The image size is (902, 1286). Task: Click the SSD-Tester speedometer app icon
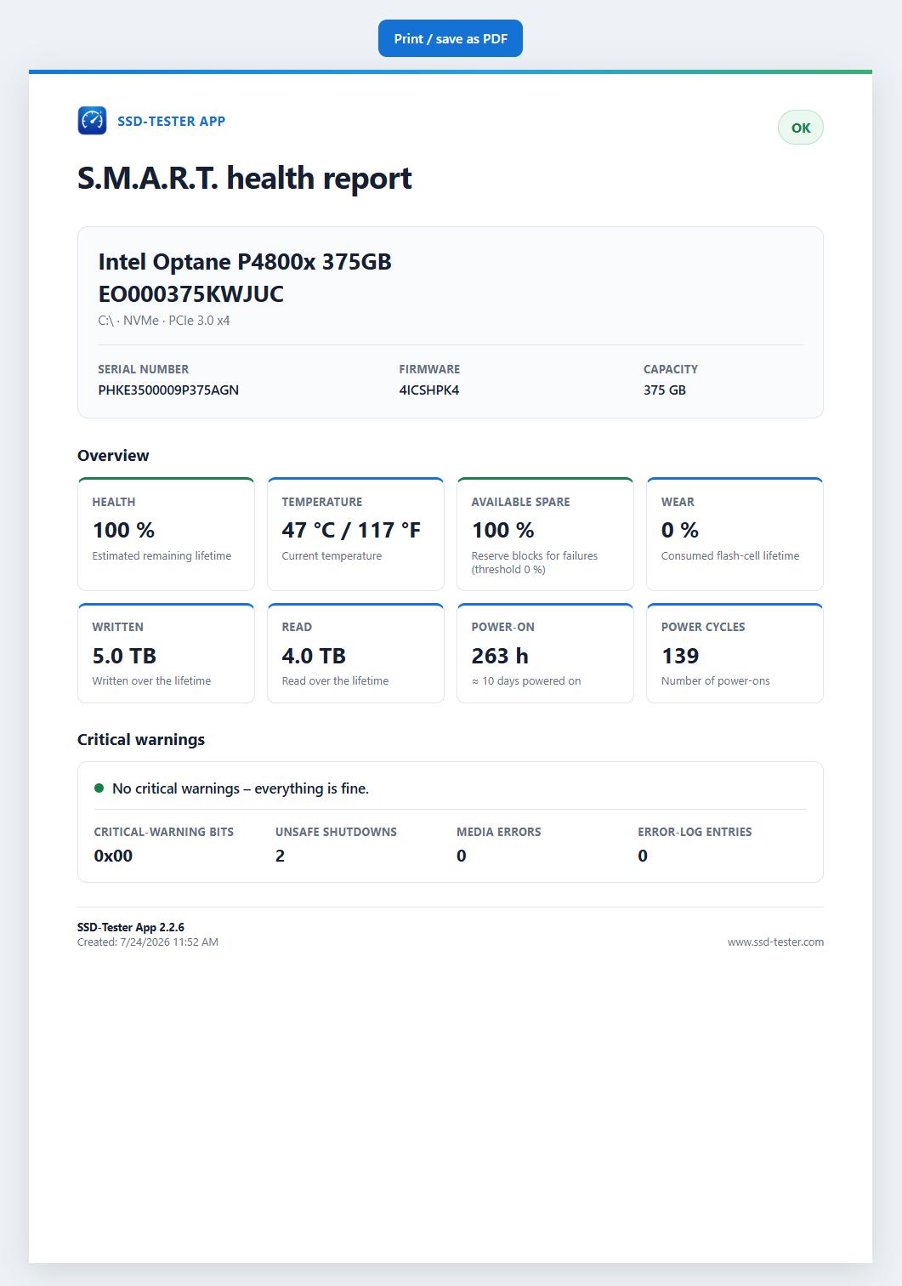(92, 121)
